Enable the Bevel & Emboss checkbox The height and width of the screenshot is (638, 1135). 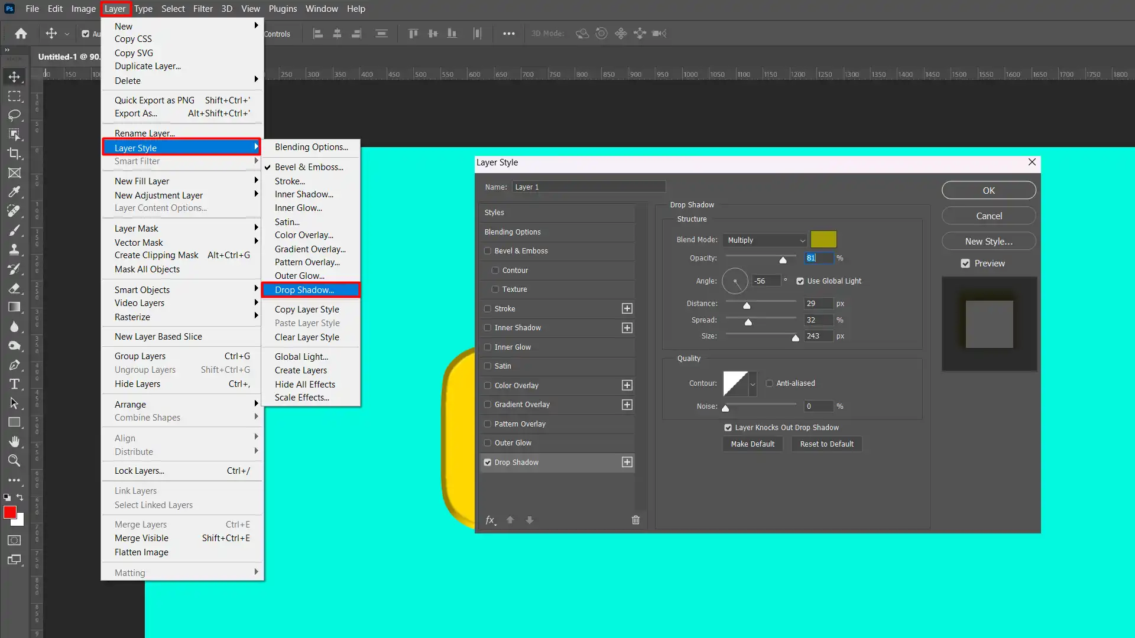coord(488,251)
